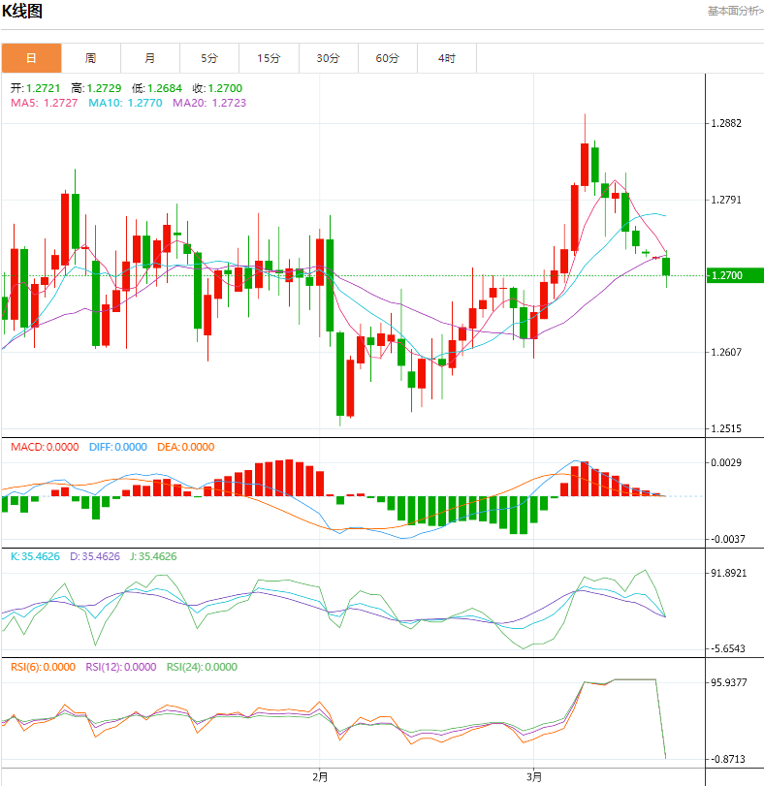764x786 pixels.
Task: Click the 3月 time axis marker
Action: click(x=533, y=776)
